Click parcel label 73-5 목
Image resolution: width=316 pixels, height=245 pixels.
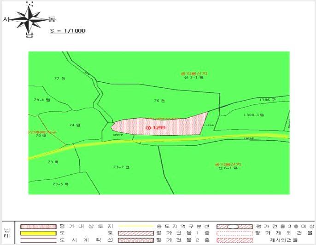point(60,184)
